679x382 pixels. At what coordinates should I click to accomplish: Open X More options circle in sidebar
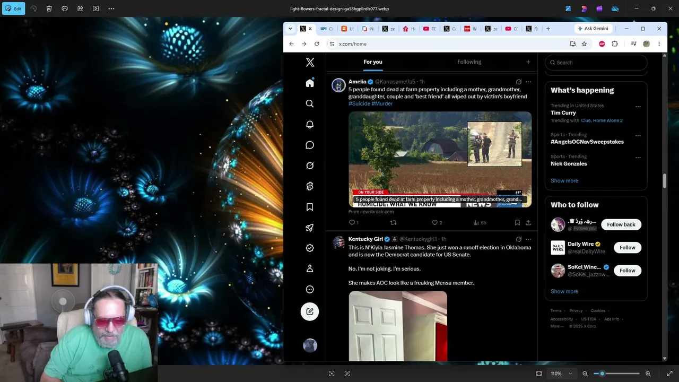(x=310, y=290)
